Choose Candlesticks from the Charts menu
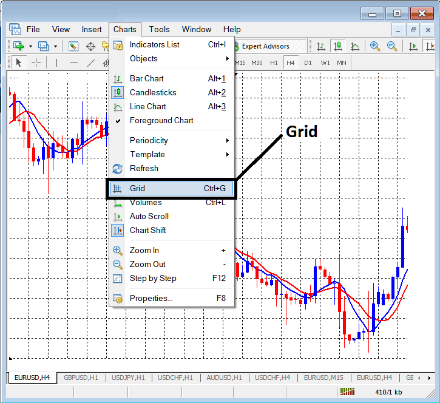440x403 pixels. coord(153,92)
